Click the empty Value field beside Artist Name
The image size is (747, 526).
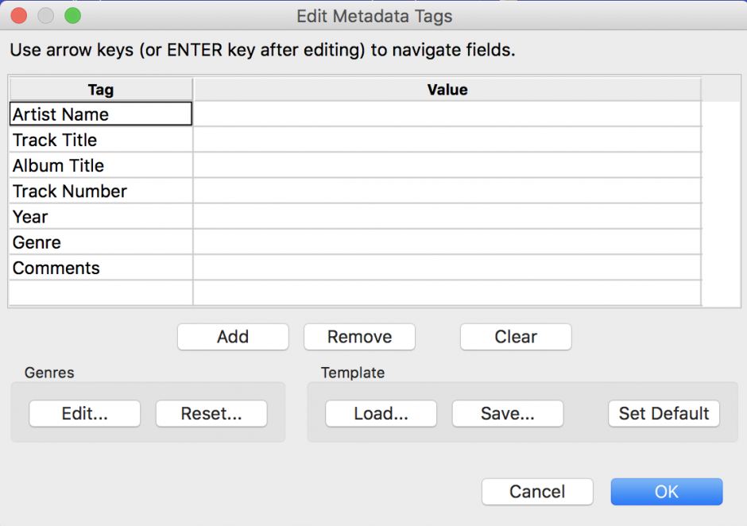[x=447, y=114]
